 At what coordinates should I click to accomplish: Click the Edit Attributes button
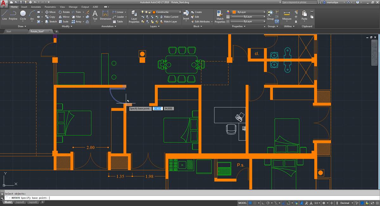point(200,22)
